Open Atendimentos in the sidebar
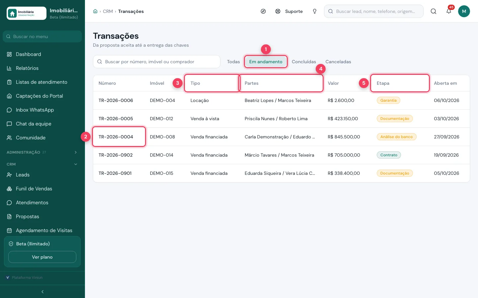Image resolution: width=478 pixels, height=298 pixels. tap(42, 203)
